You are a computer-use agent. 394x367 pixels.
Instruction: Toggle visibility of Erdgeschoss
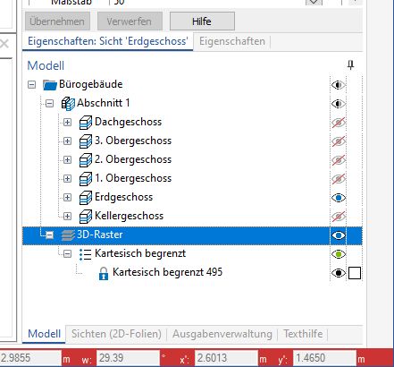coord(339,198)
